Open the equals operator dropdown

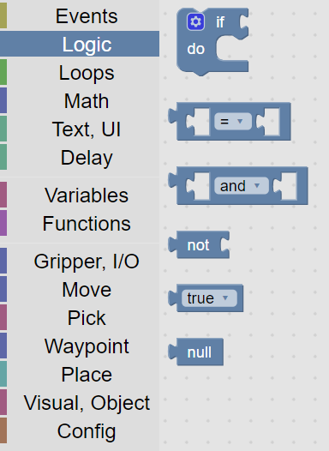(233, 122)
